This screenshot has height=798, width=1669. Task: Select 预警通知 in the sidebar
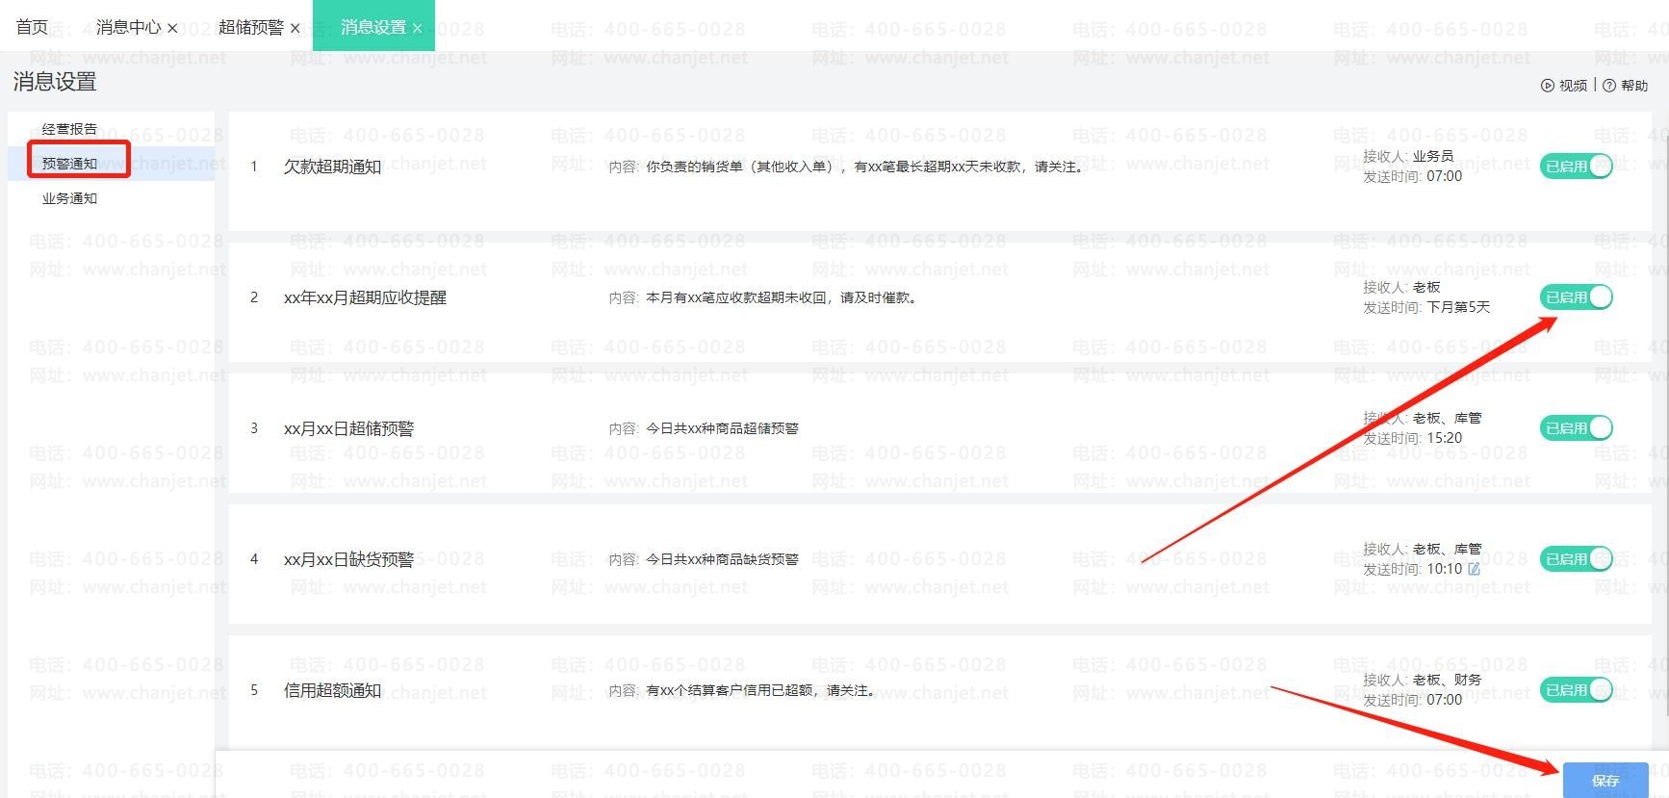(69, 164)
